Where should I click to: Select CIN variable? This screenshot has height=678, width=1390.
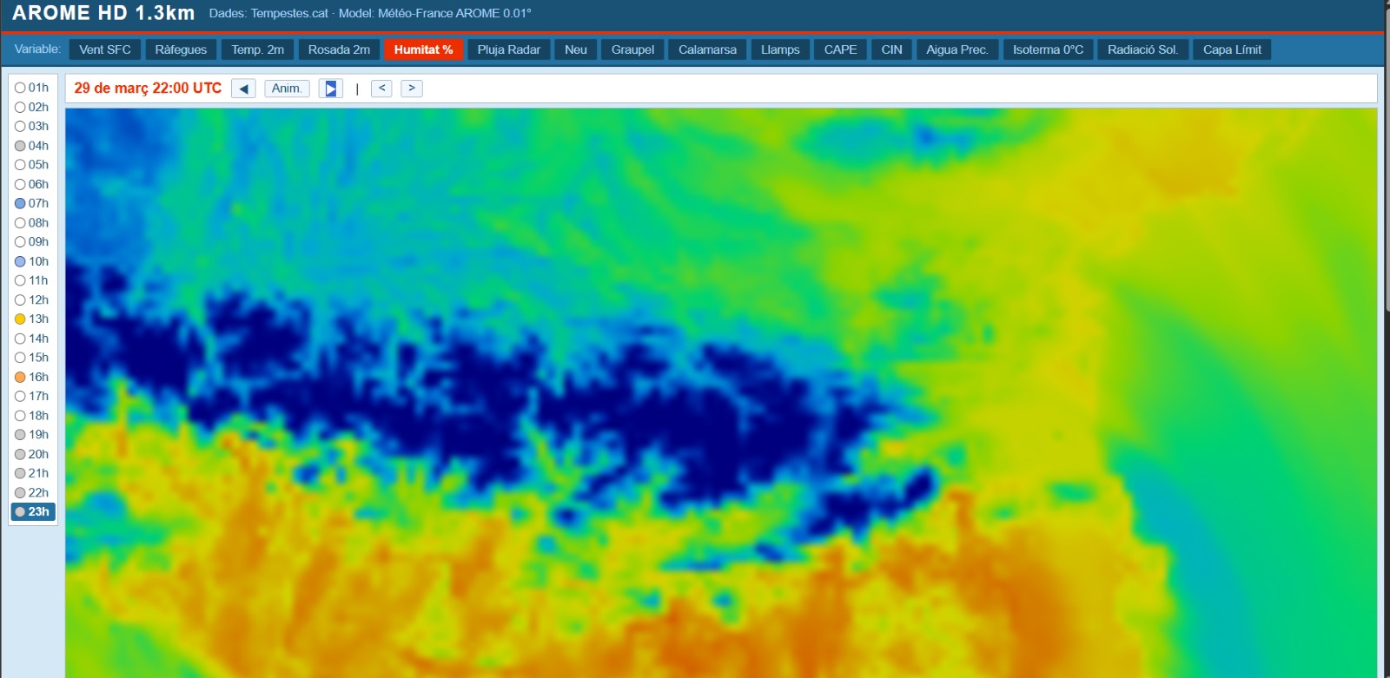click(x=891, y=49)
